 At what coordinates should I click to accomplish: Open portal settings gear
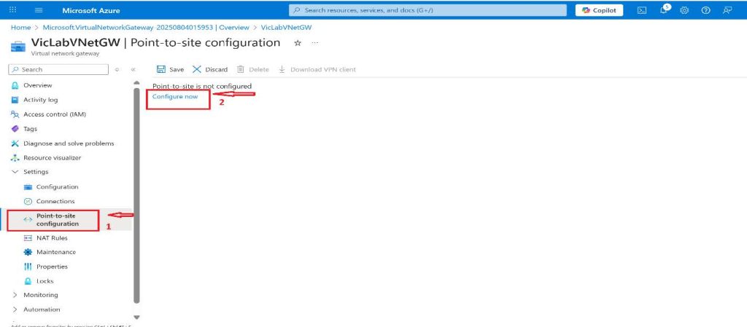(684, 10)
